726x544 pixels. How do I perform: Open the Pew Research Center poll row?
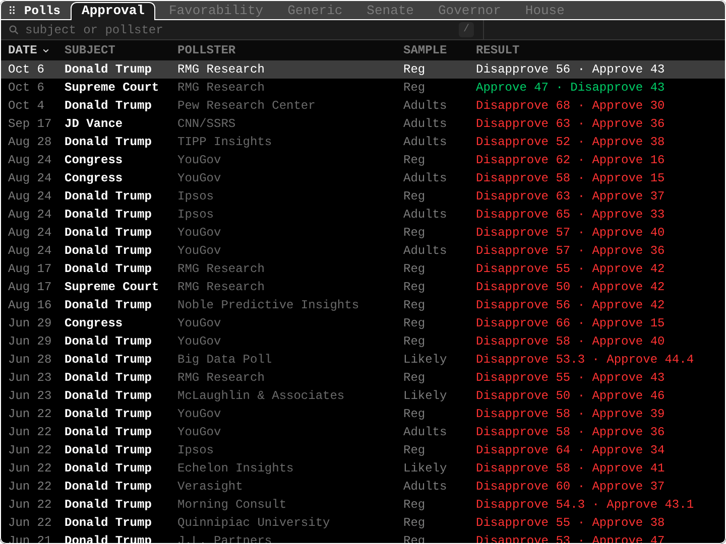(363, 105)
